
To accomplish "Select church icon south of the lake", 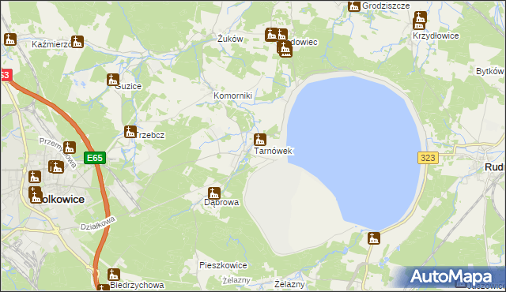I will (374, 238).
